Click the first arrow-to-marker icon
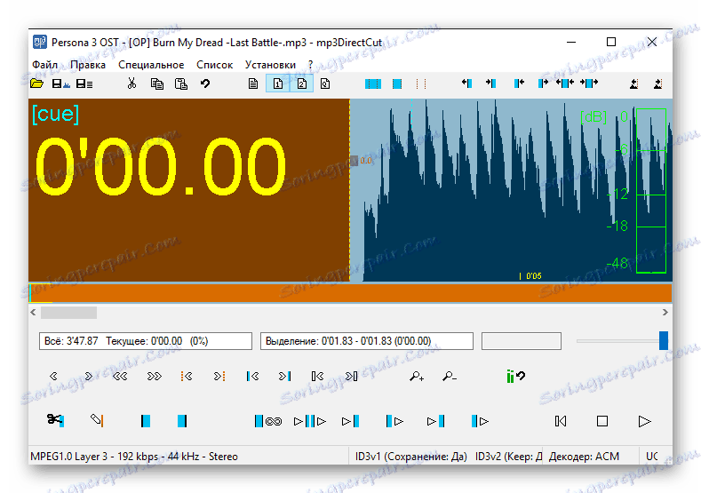Screen dimensions: 701x493 (466, 83)
